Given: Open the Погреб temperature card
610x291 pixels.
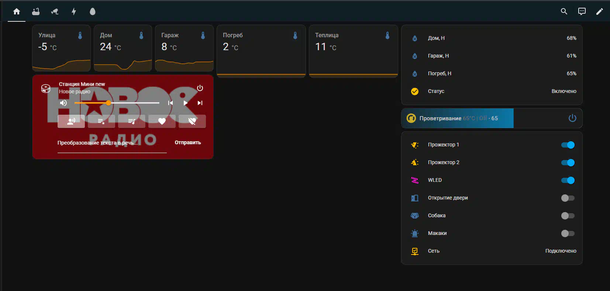Looking at the screenshot, I should pos(261,51).
